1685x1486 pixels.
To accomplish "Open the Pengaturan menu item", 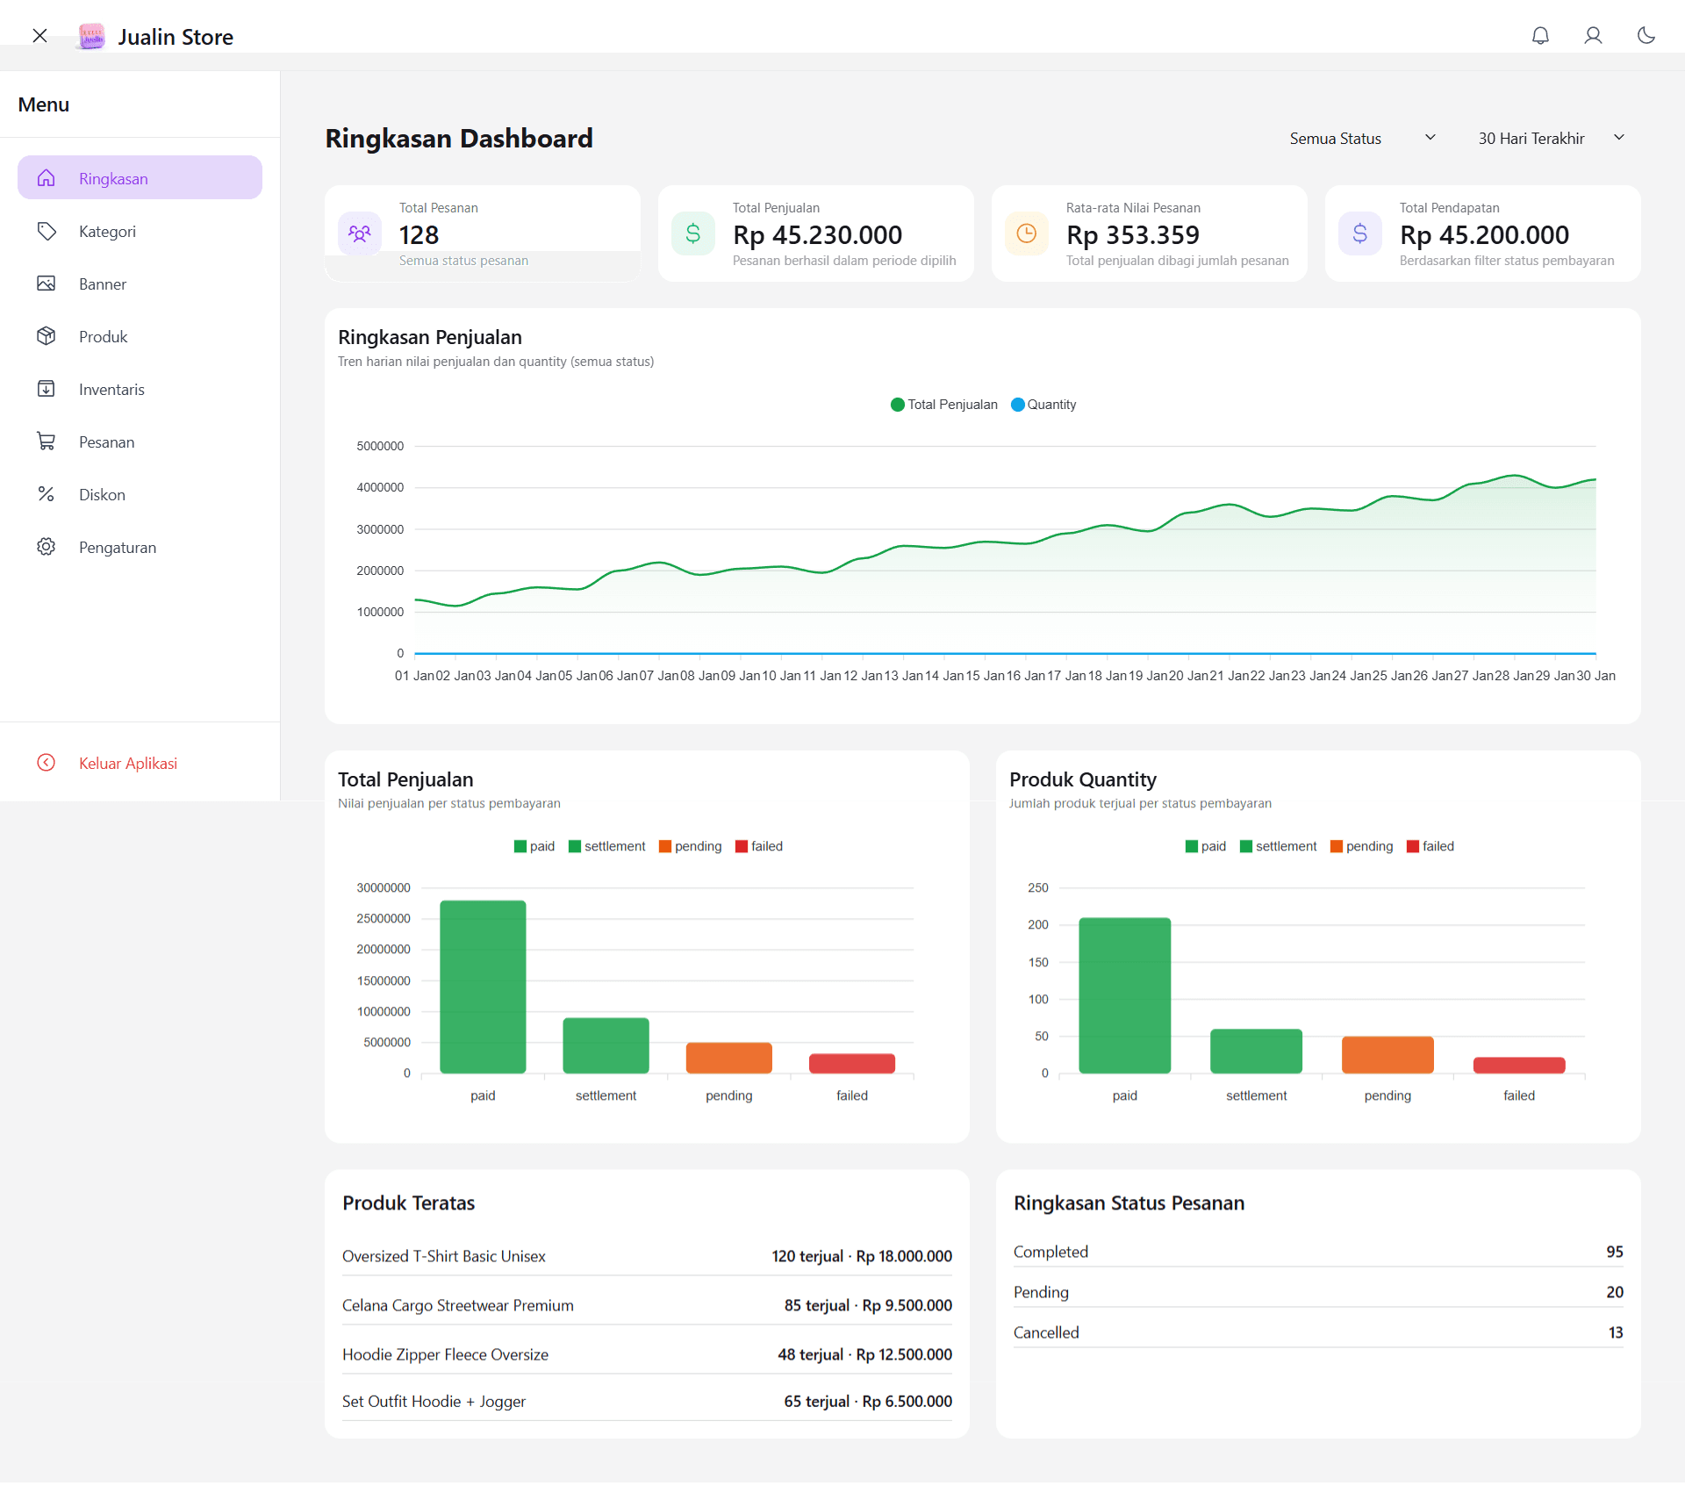I will (x=47, y=546).
